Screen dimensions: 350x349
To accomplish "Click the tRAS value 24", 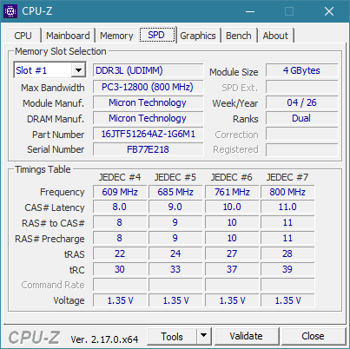I will point(175,254).
